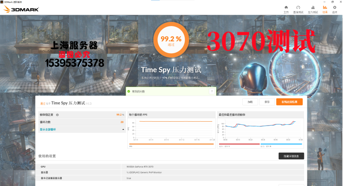Click the 显示器 row label

tap(44, 172)
